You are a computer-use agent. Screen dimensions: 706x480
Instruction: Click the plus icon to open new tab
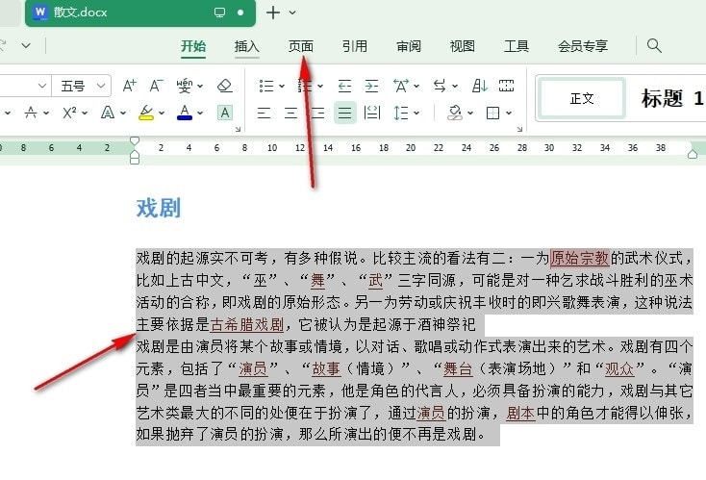(x=273, y=13)
